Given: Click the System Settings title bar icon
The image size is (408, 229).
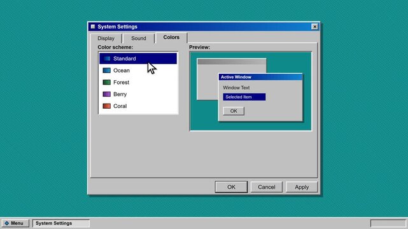Looking at the screenshot, I should (93, 27).
